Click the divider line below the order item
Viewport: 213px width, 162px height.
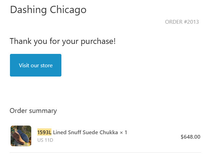(105, 152)
